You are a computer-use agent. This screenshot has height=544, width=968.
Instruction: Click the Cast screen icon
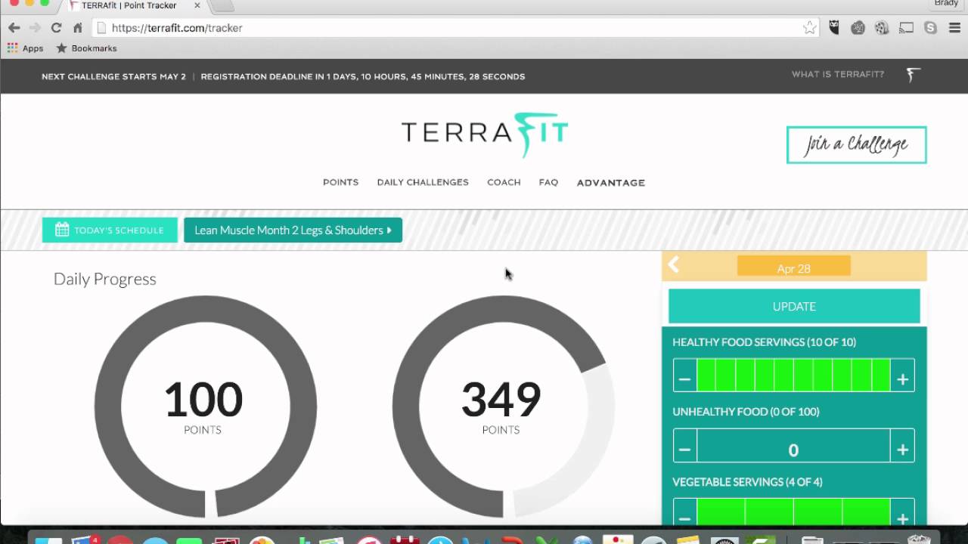click(x=906, y=28)
